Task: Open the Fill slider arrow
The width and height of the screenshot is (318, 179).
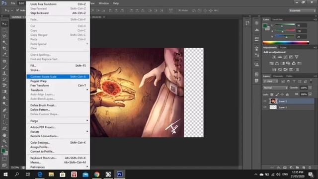Action: coord(310,94)
